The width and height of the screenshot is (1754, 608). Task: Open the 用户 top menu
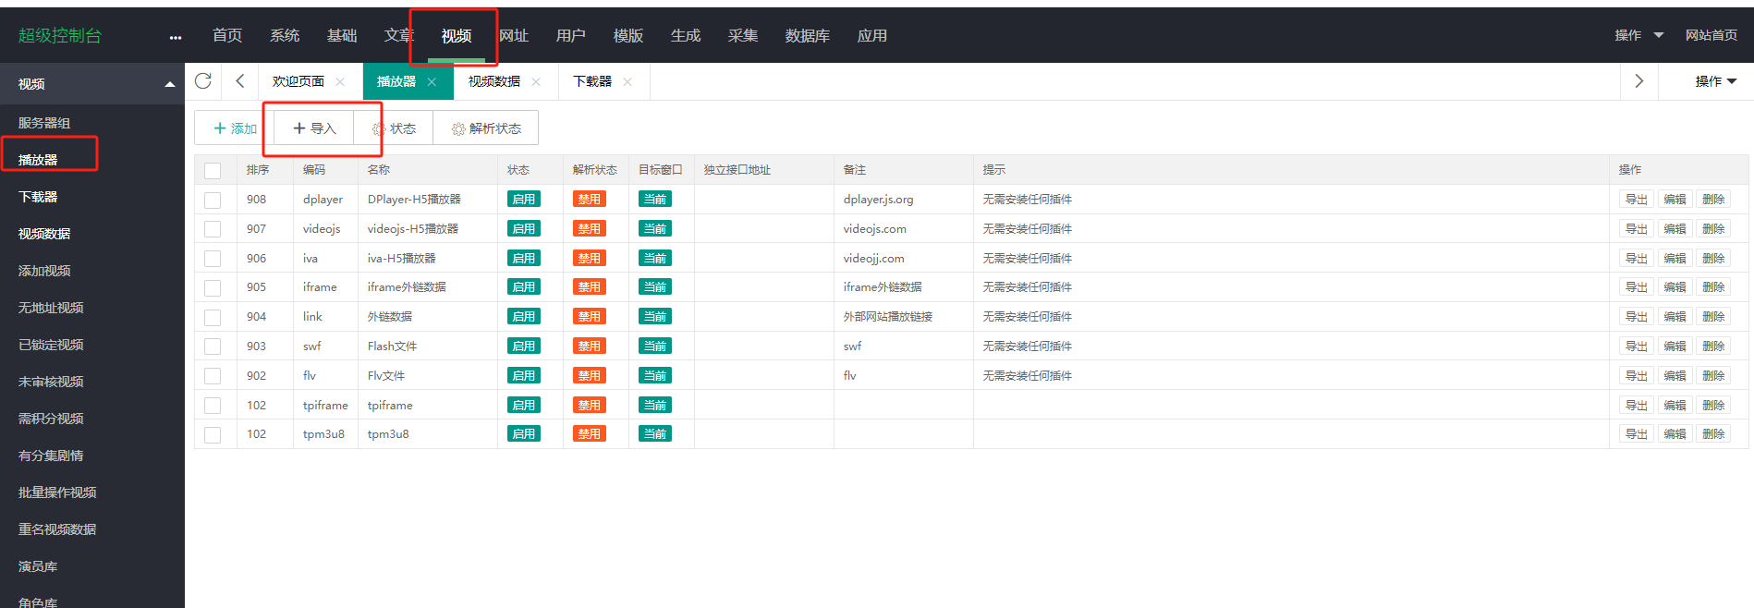[x=571, y=35]
